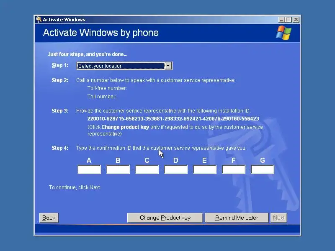
Task: Click the confirmation ID field F
Action: click(234, 169)
